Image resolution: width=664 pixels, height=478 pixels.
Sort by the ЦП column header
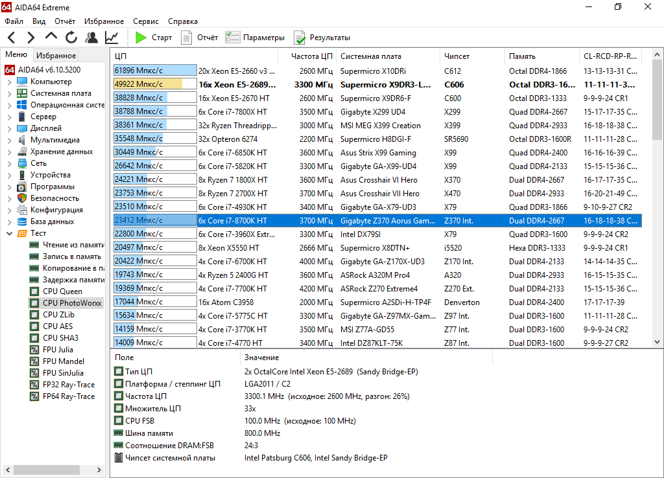point(195,56)
